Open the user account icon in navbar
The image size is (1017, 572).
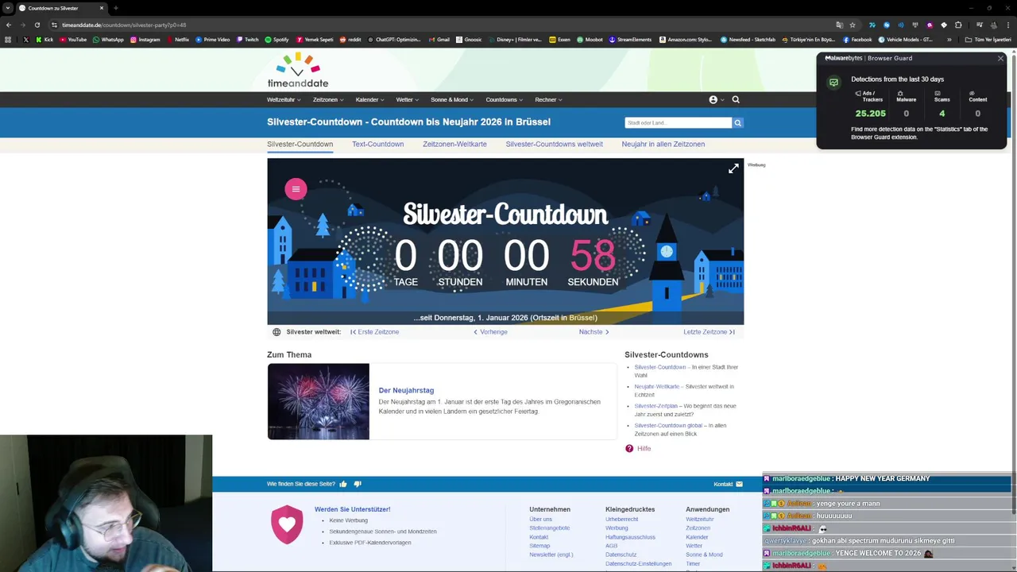pyautogui.click(x=713, y=99)
